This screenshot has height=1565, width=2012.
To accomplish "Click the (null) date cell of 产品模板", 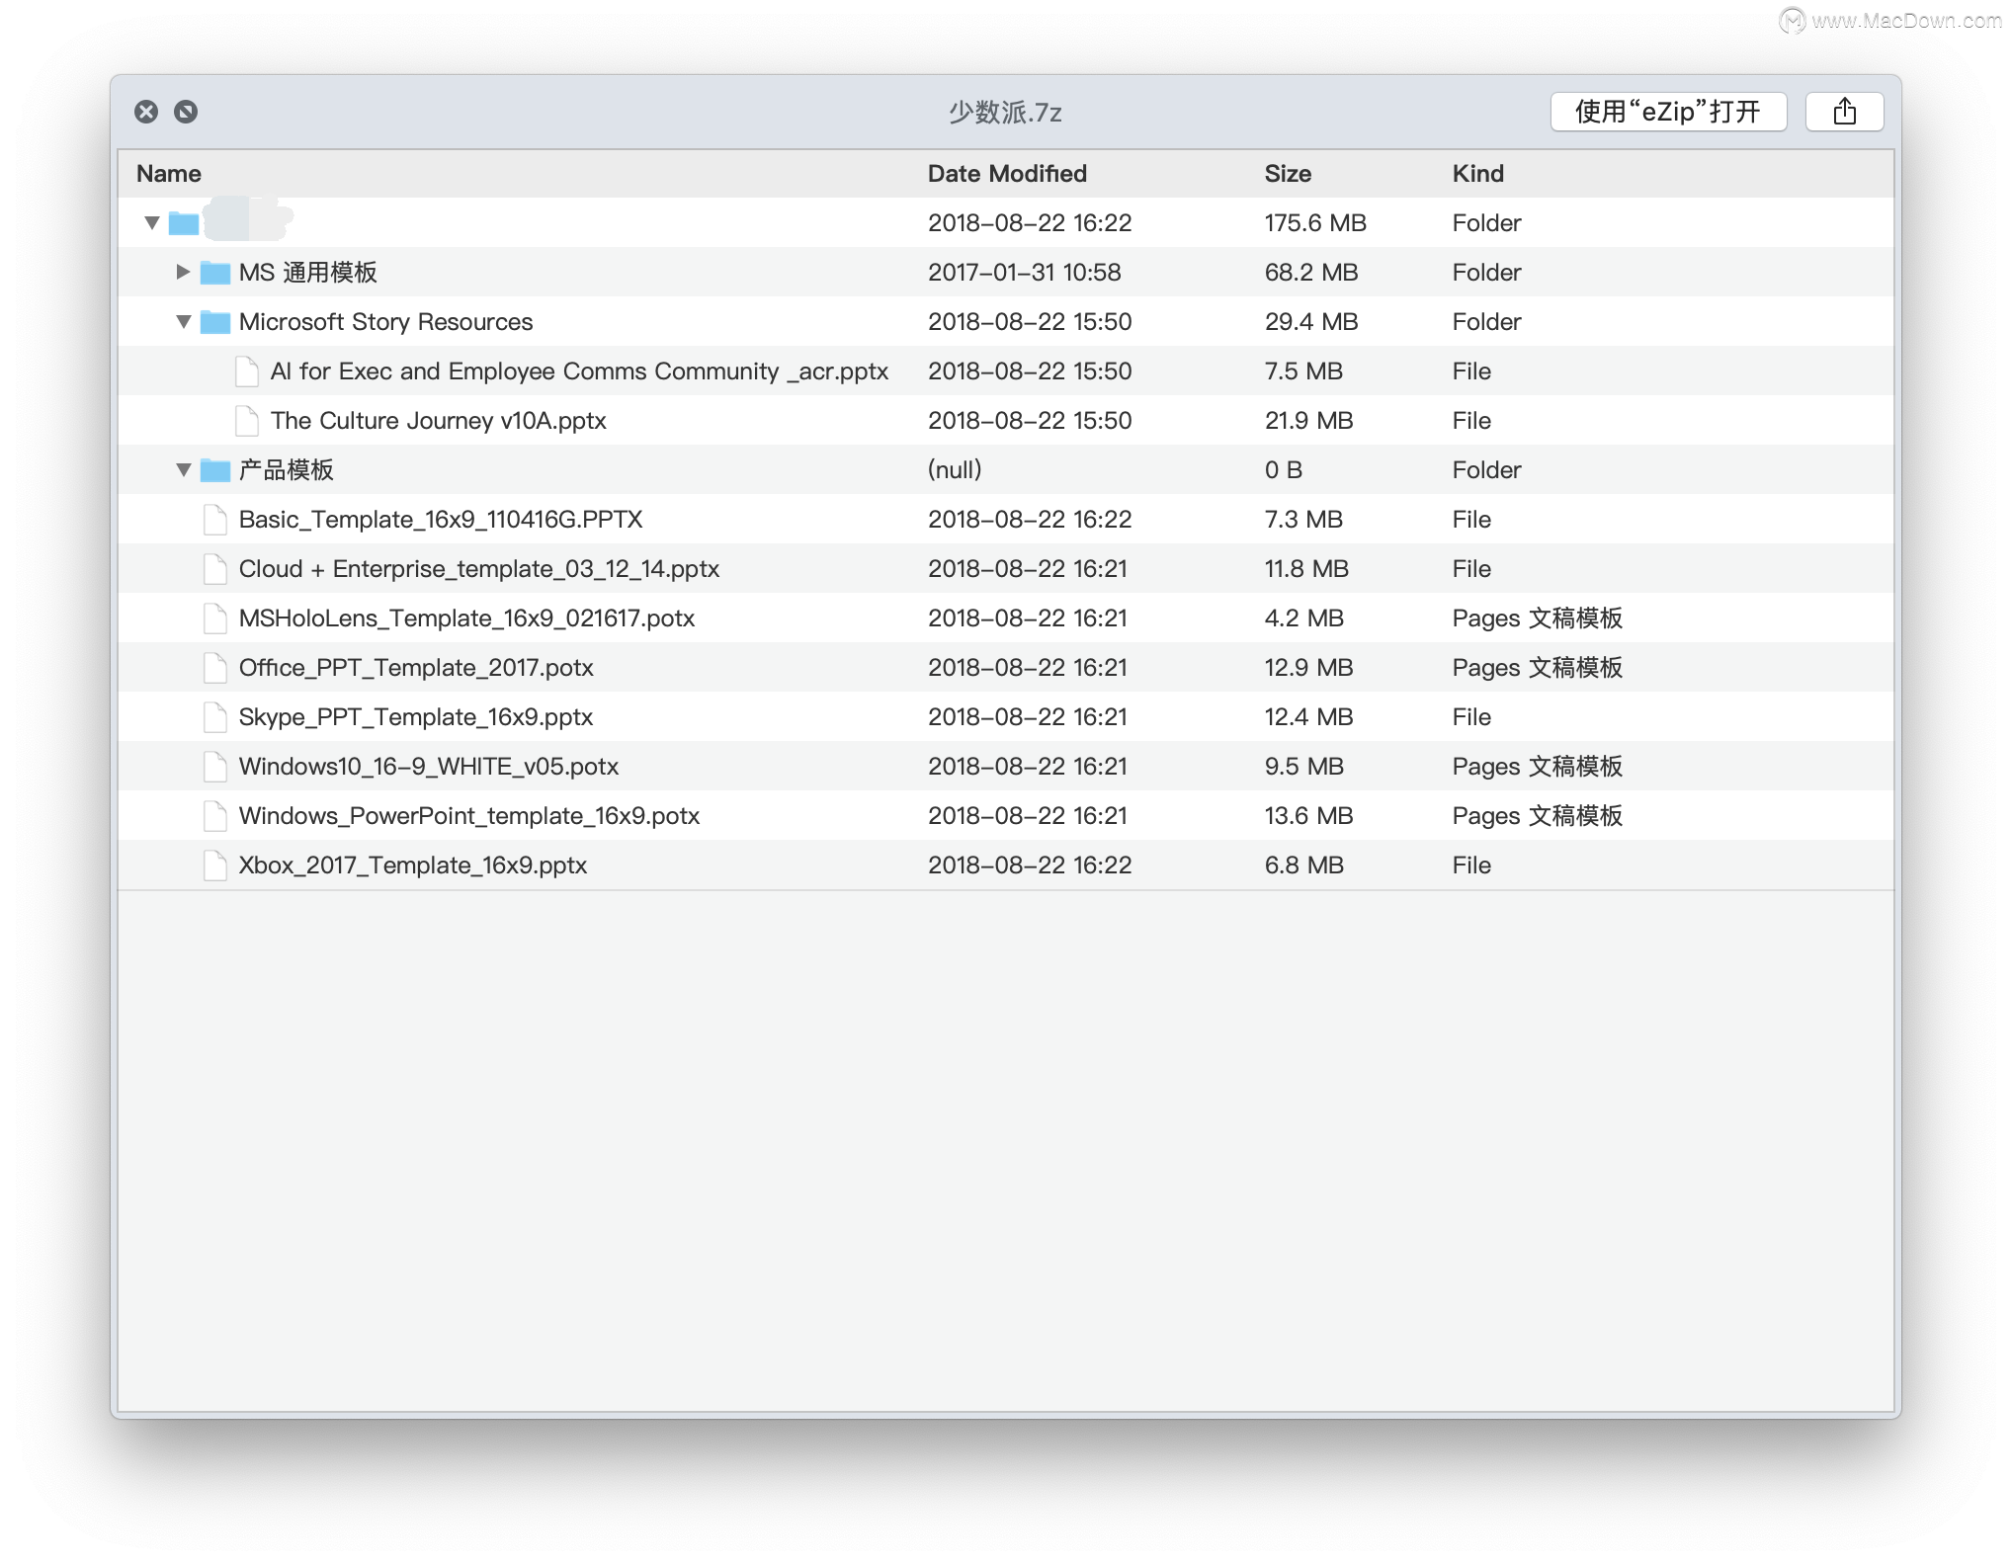I will tap(955, 470).
